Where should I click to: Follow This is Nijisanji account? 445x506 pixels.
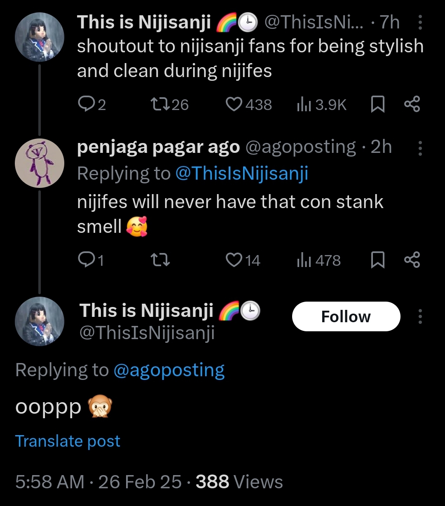(346, 316)
